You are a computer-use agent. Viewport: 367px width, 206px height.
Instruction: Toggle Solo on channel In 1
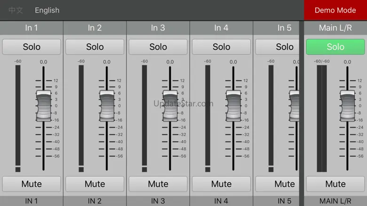coord(32,47)
